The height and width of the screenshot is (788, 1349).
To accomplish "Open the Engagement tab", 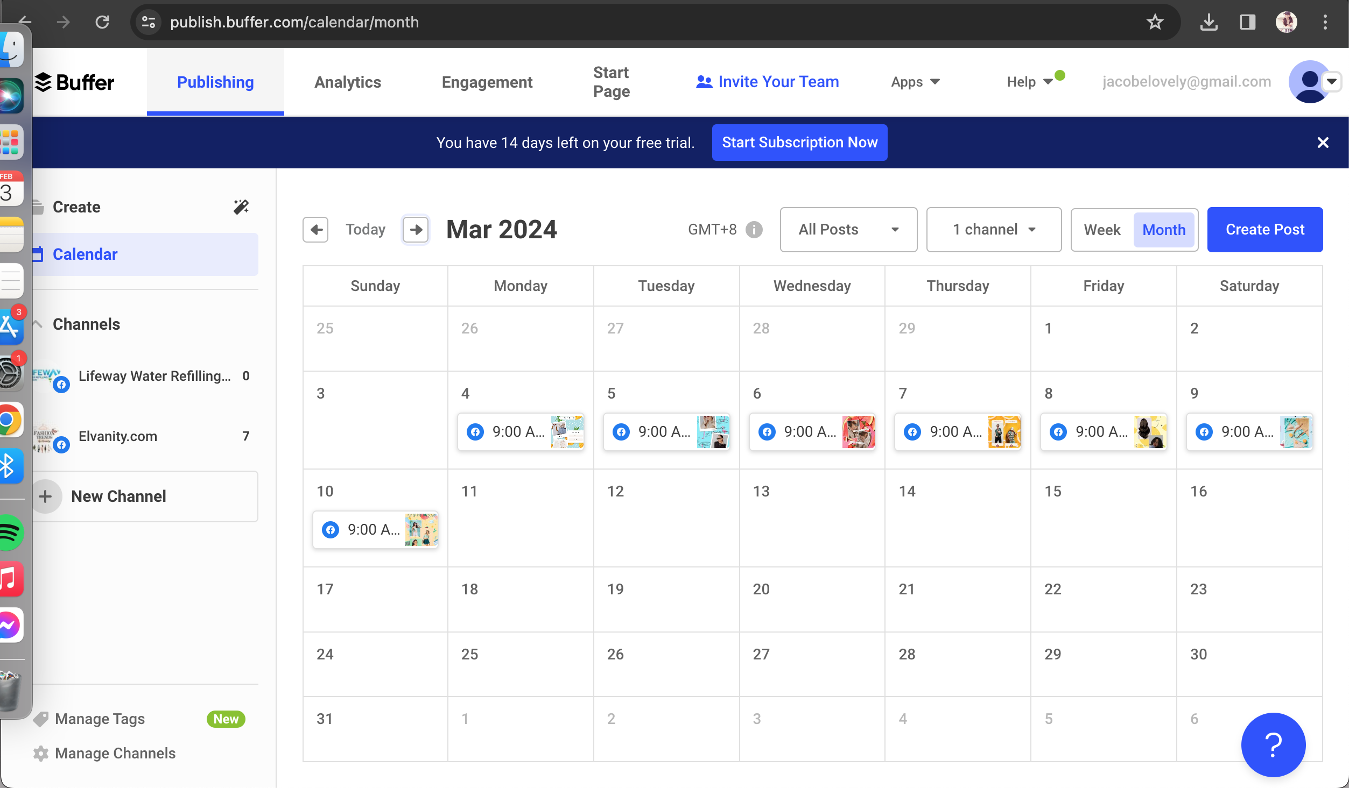I will tap(487, 82).
